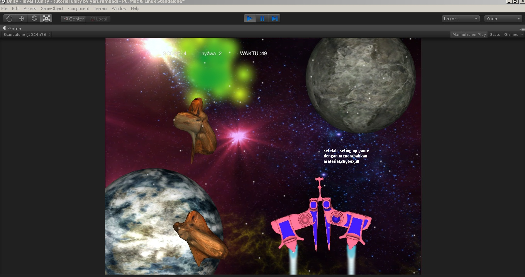
Task: Select the Rotate tool
Action: (34, 18)
